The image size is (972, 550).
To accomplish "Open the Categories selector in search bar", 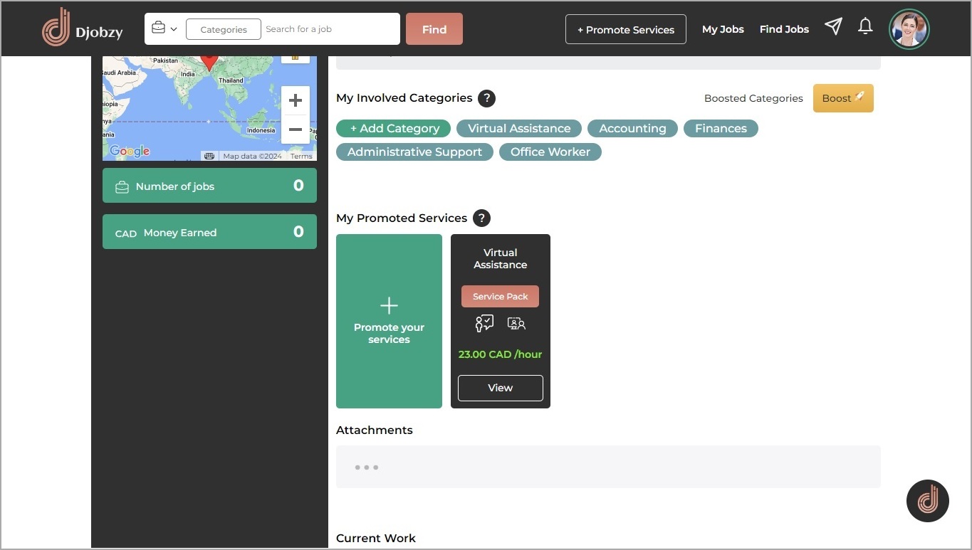I will 223,29.
